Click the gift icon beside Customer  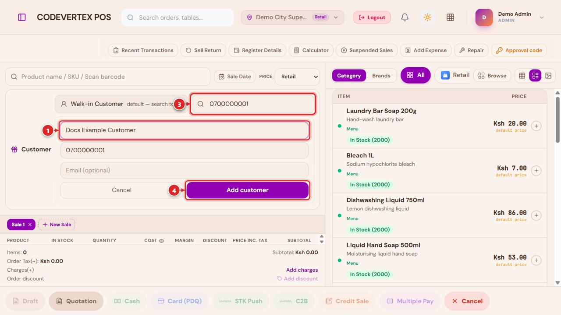click(x=14, y=150)
